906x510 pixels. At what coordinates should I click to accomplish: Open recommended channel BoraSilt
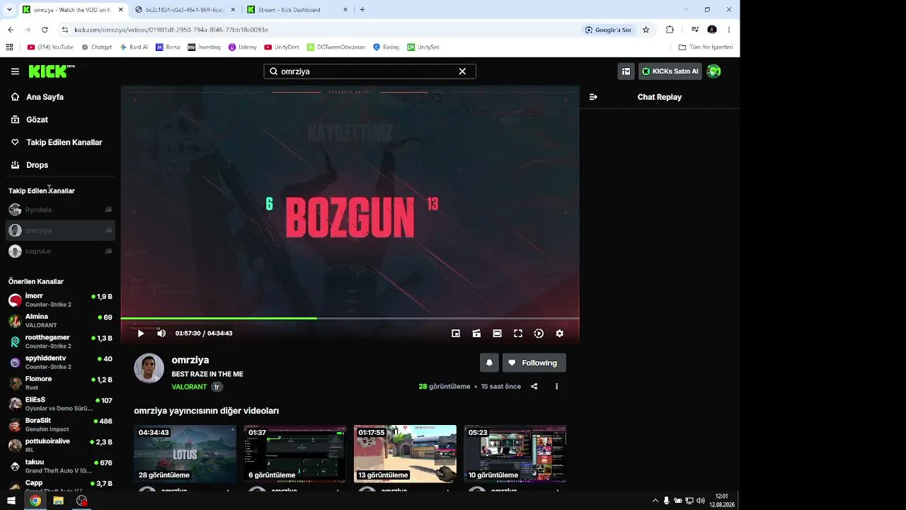pos(60,424)
